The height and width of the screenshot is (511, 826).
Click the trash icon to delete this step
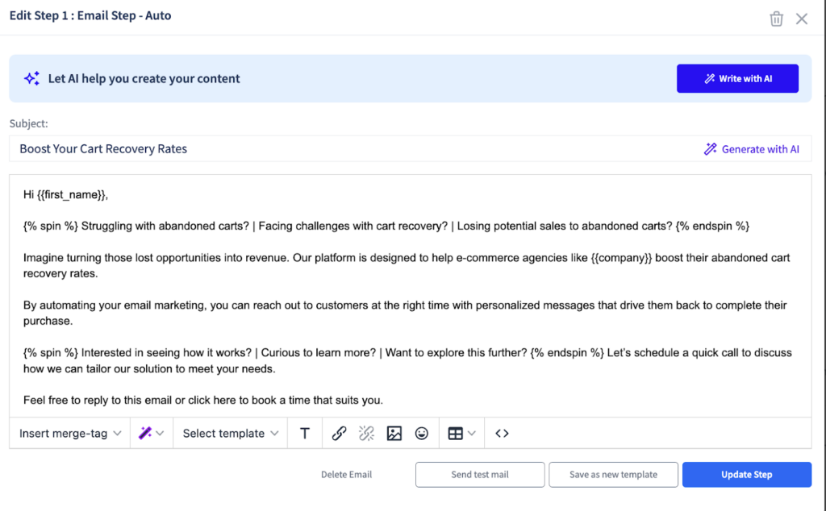[x=776, y=18]
